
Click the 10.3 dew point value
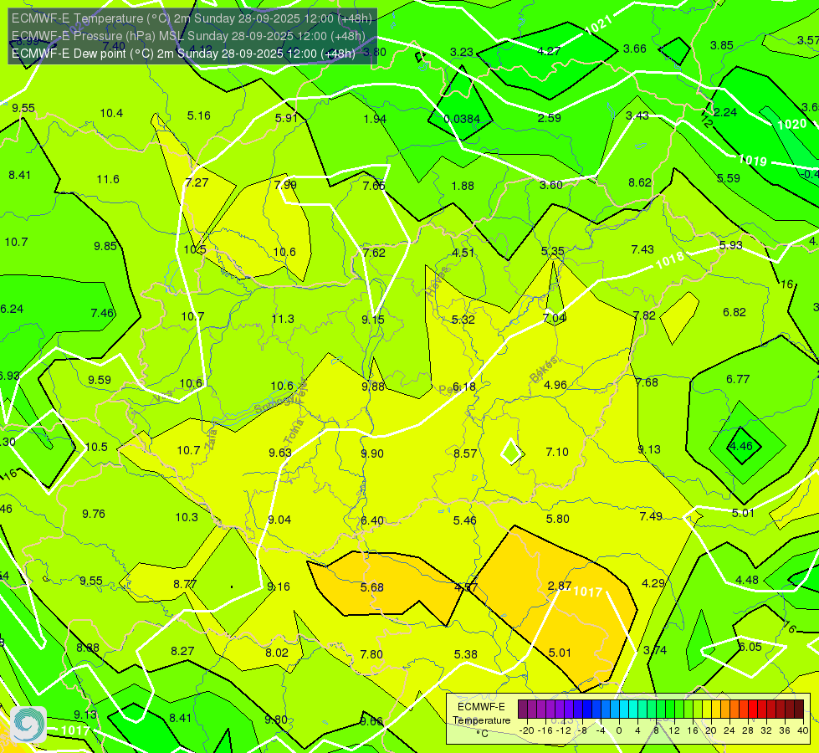coord(187,517)
